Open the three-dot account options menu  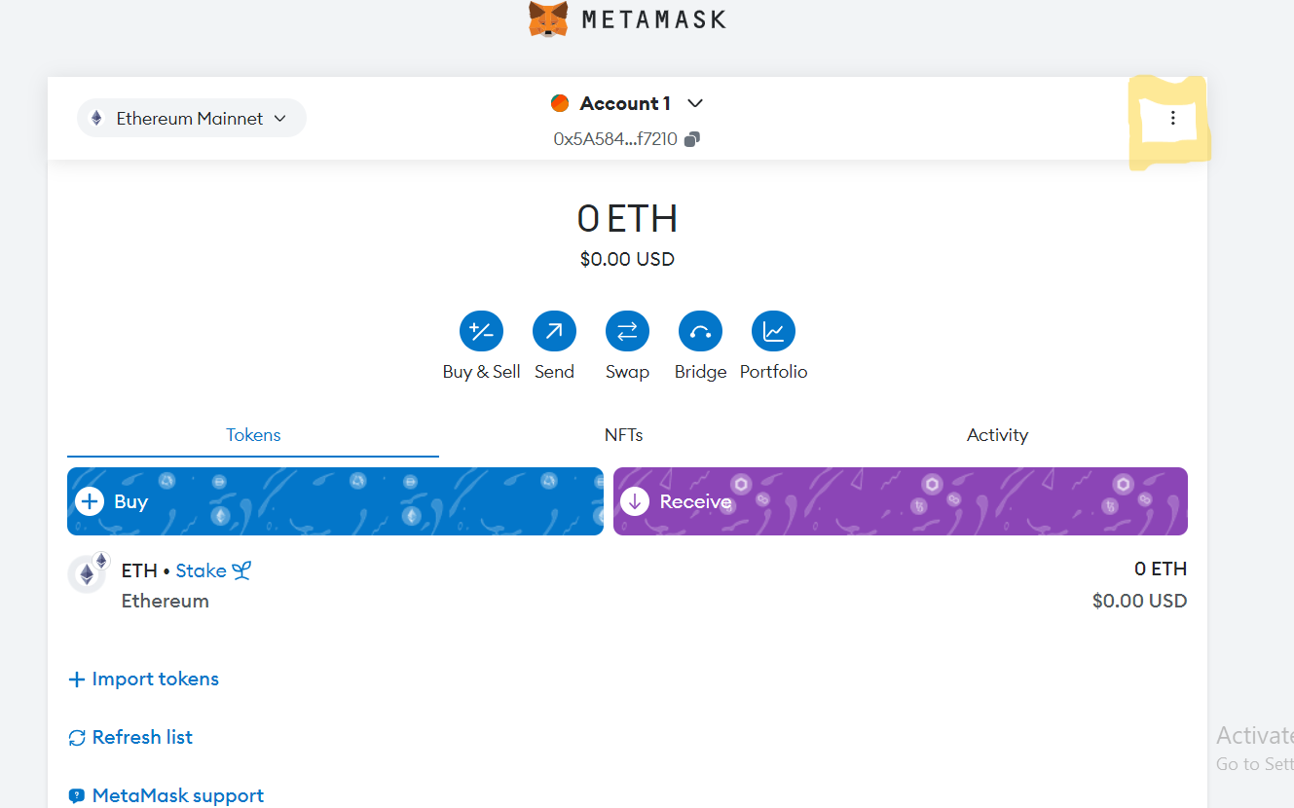[x=1172, y=118]
